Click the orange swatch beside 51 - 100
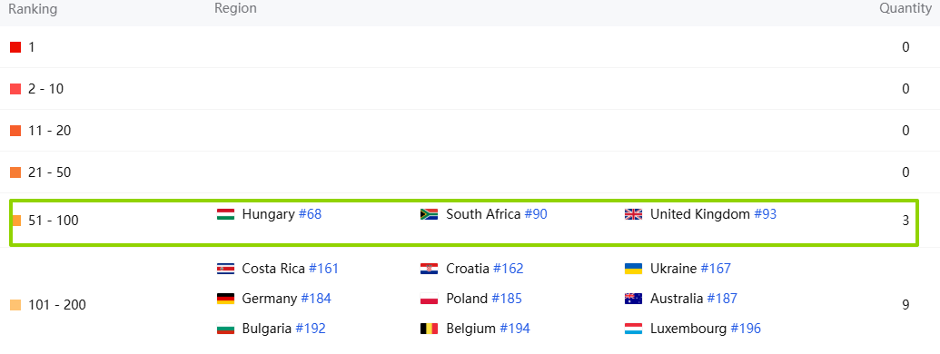Image resolution: width=940 pixels, height=354 pixels. pos(15,221)
